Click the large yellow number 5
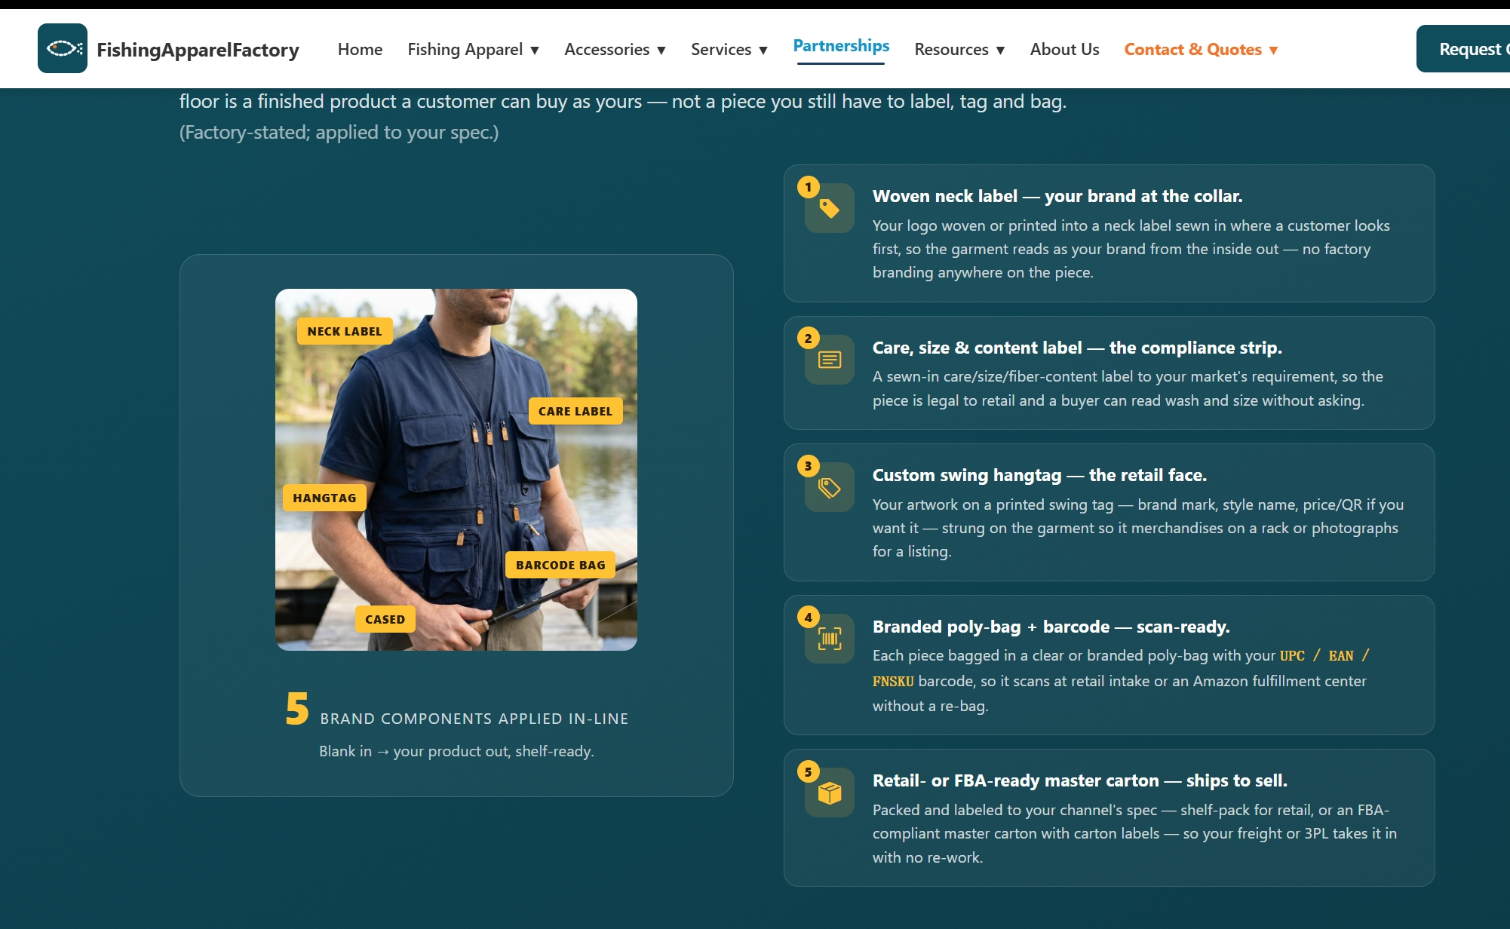 (297, 709)
